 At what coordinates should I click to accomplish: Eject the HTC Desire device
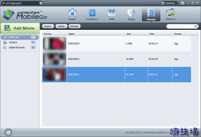41,3
